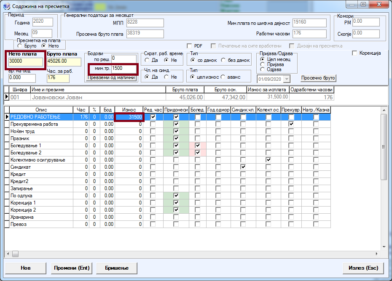The image size is (392, 281).
Task: Click the horizontal scrollbar right arrow
Action: click(376, 254)
